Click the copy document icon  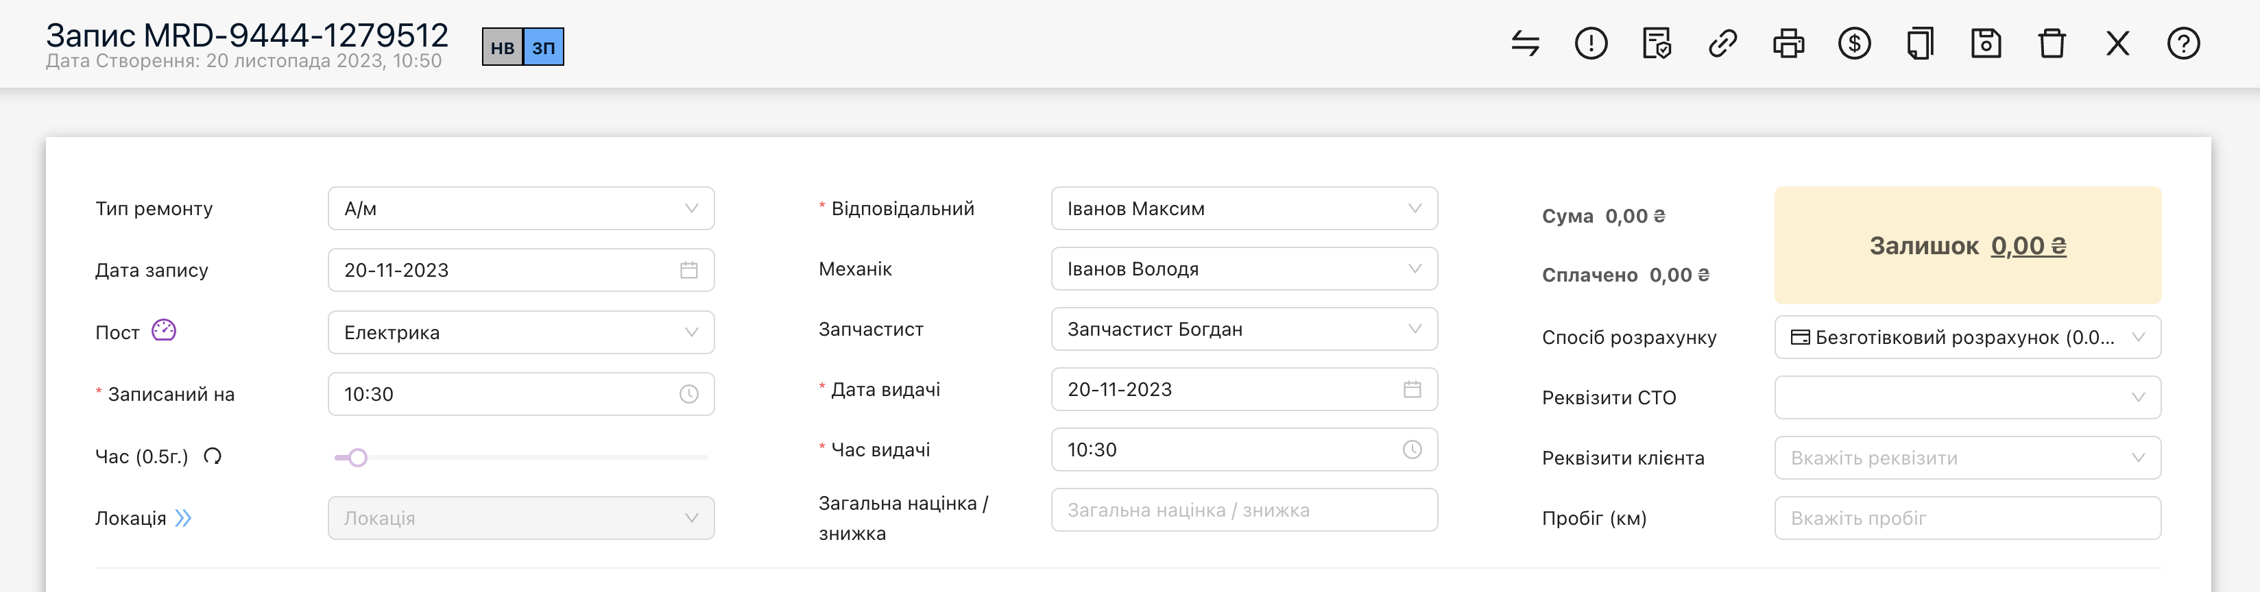click(1920, 43)
